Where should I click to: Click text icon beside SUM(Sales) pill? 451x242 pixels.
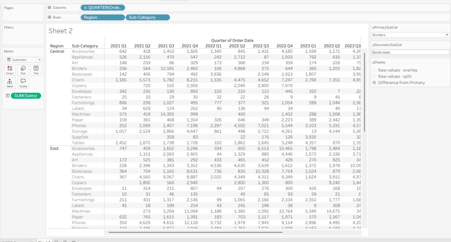pos(7,95)
